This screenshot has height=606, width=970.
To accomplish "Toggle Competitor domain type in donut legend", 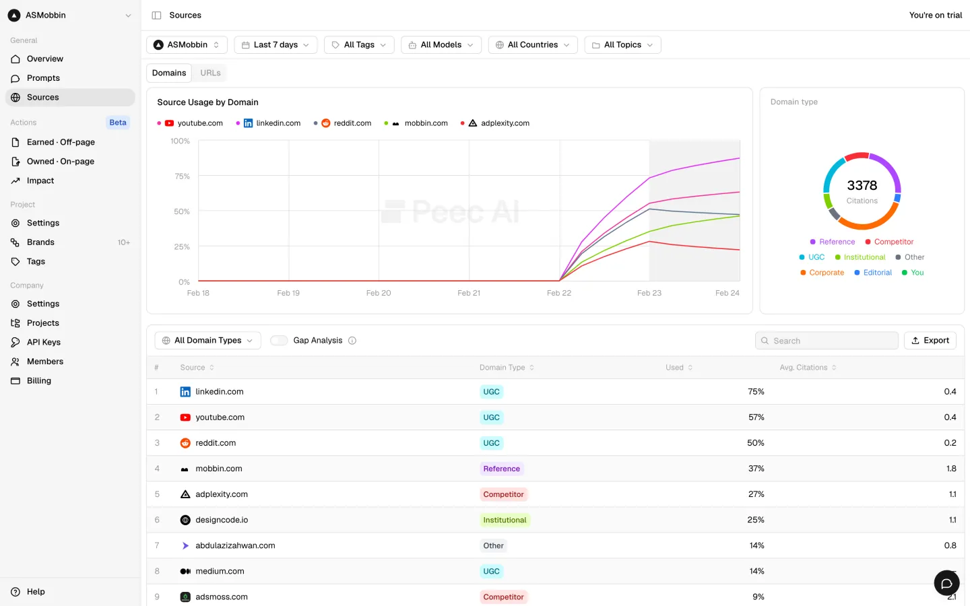I will (889, 242).
